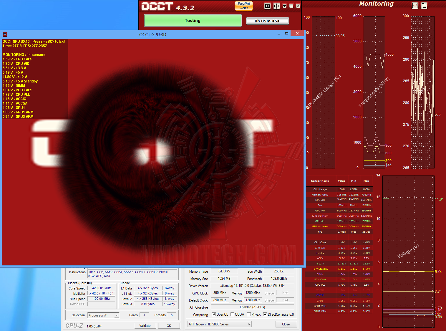Close the OCCT 4.3.2 main window
Viewport: 446px width, 331px height.
(x=298, y=6)
